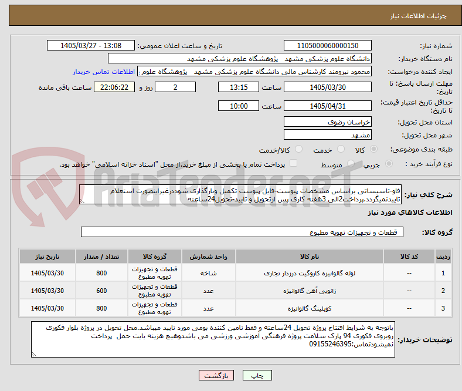
Task: Click the price validity time 10:00 field
Action: click(x=239, y=106)
